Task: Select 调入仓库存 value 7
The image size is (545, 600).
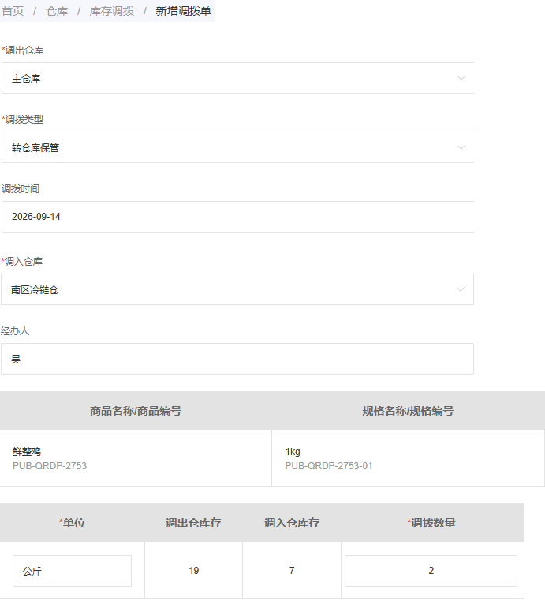Action: point(292,571)
